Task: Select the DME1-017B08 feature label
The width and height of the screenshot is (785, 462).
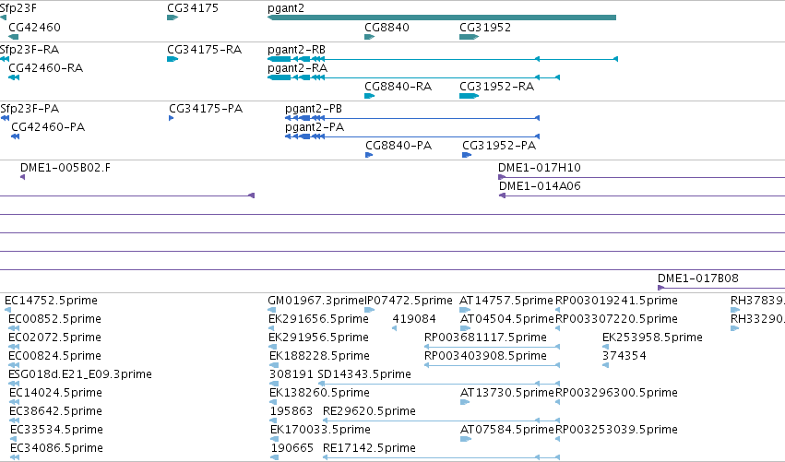Action: (698, 278)
